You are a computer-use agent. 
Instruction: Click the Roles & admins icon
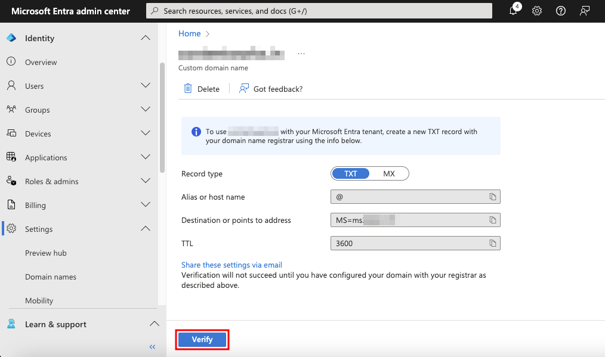click(11, 181)
